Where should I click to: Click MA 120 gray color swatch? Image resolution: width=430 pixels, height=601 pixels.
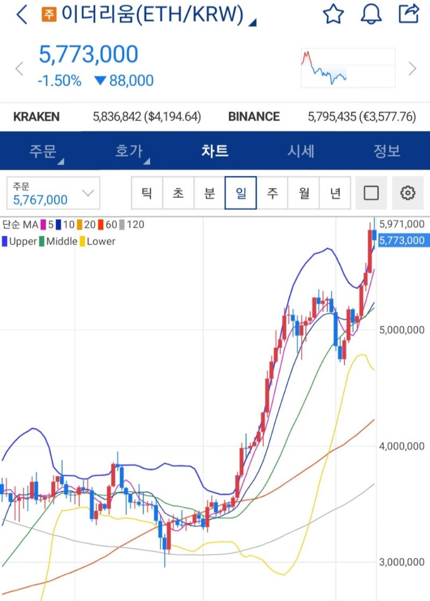coord(122,225)
